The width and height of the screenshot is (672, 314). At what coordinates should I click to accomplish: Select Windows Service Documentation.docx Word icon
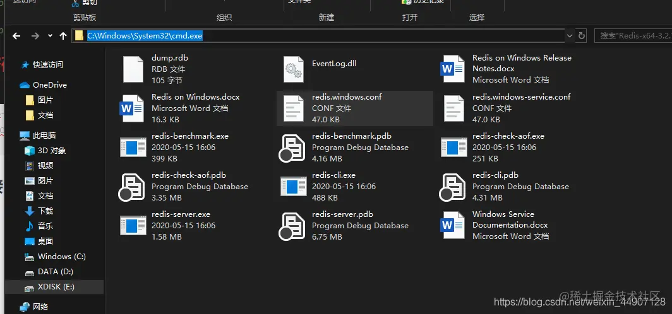coord(453,226)
